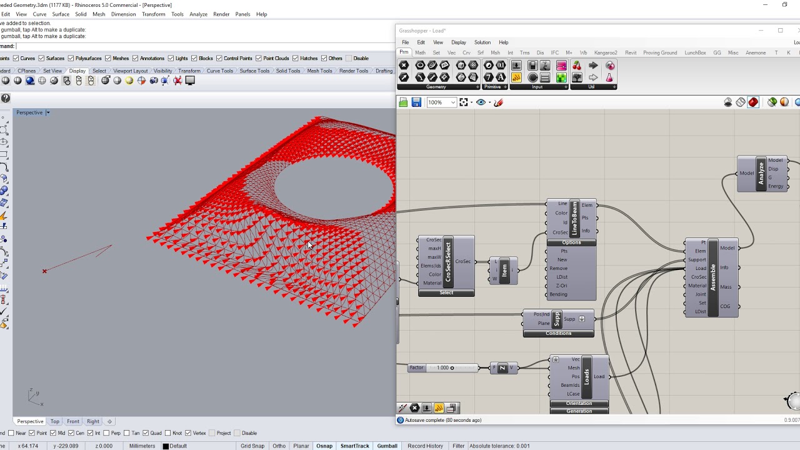Click the Data dam tree icon
The height and width of the screenshot is (450, 800).
tap(576, 77)
